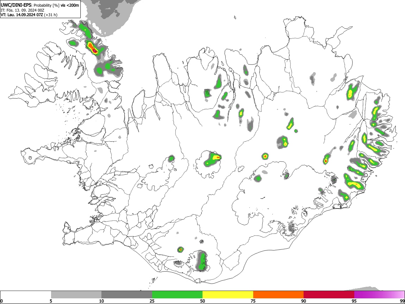
Task: Click the orange 75-90% legend swatch
Action: (278, 295)
